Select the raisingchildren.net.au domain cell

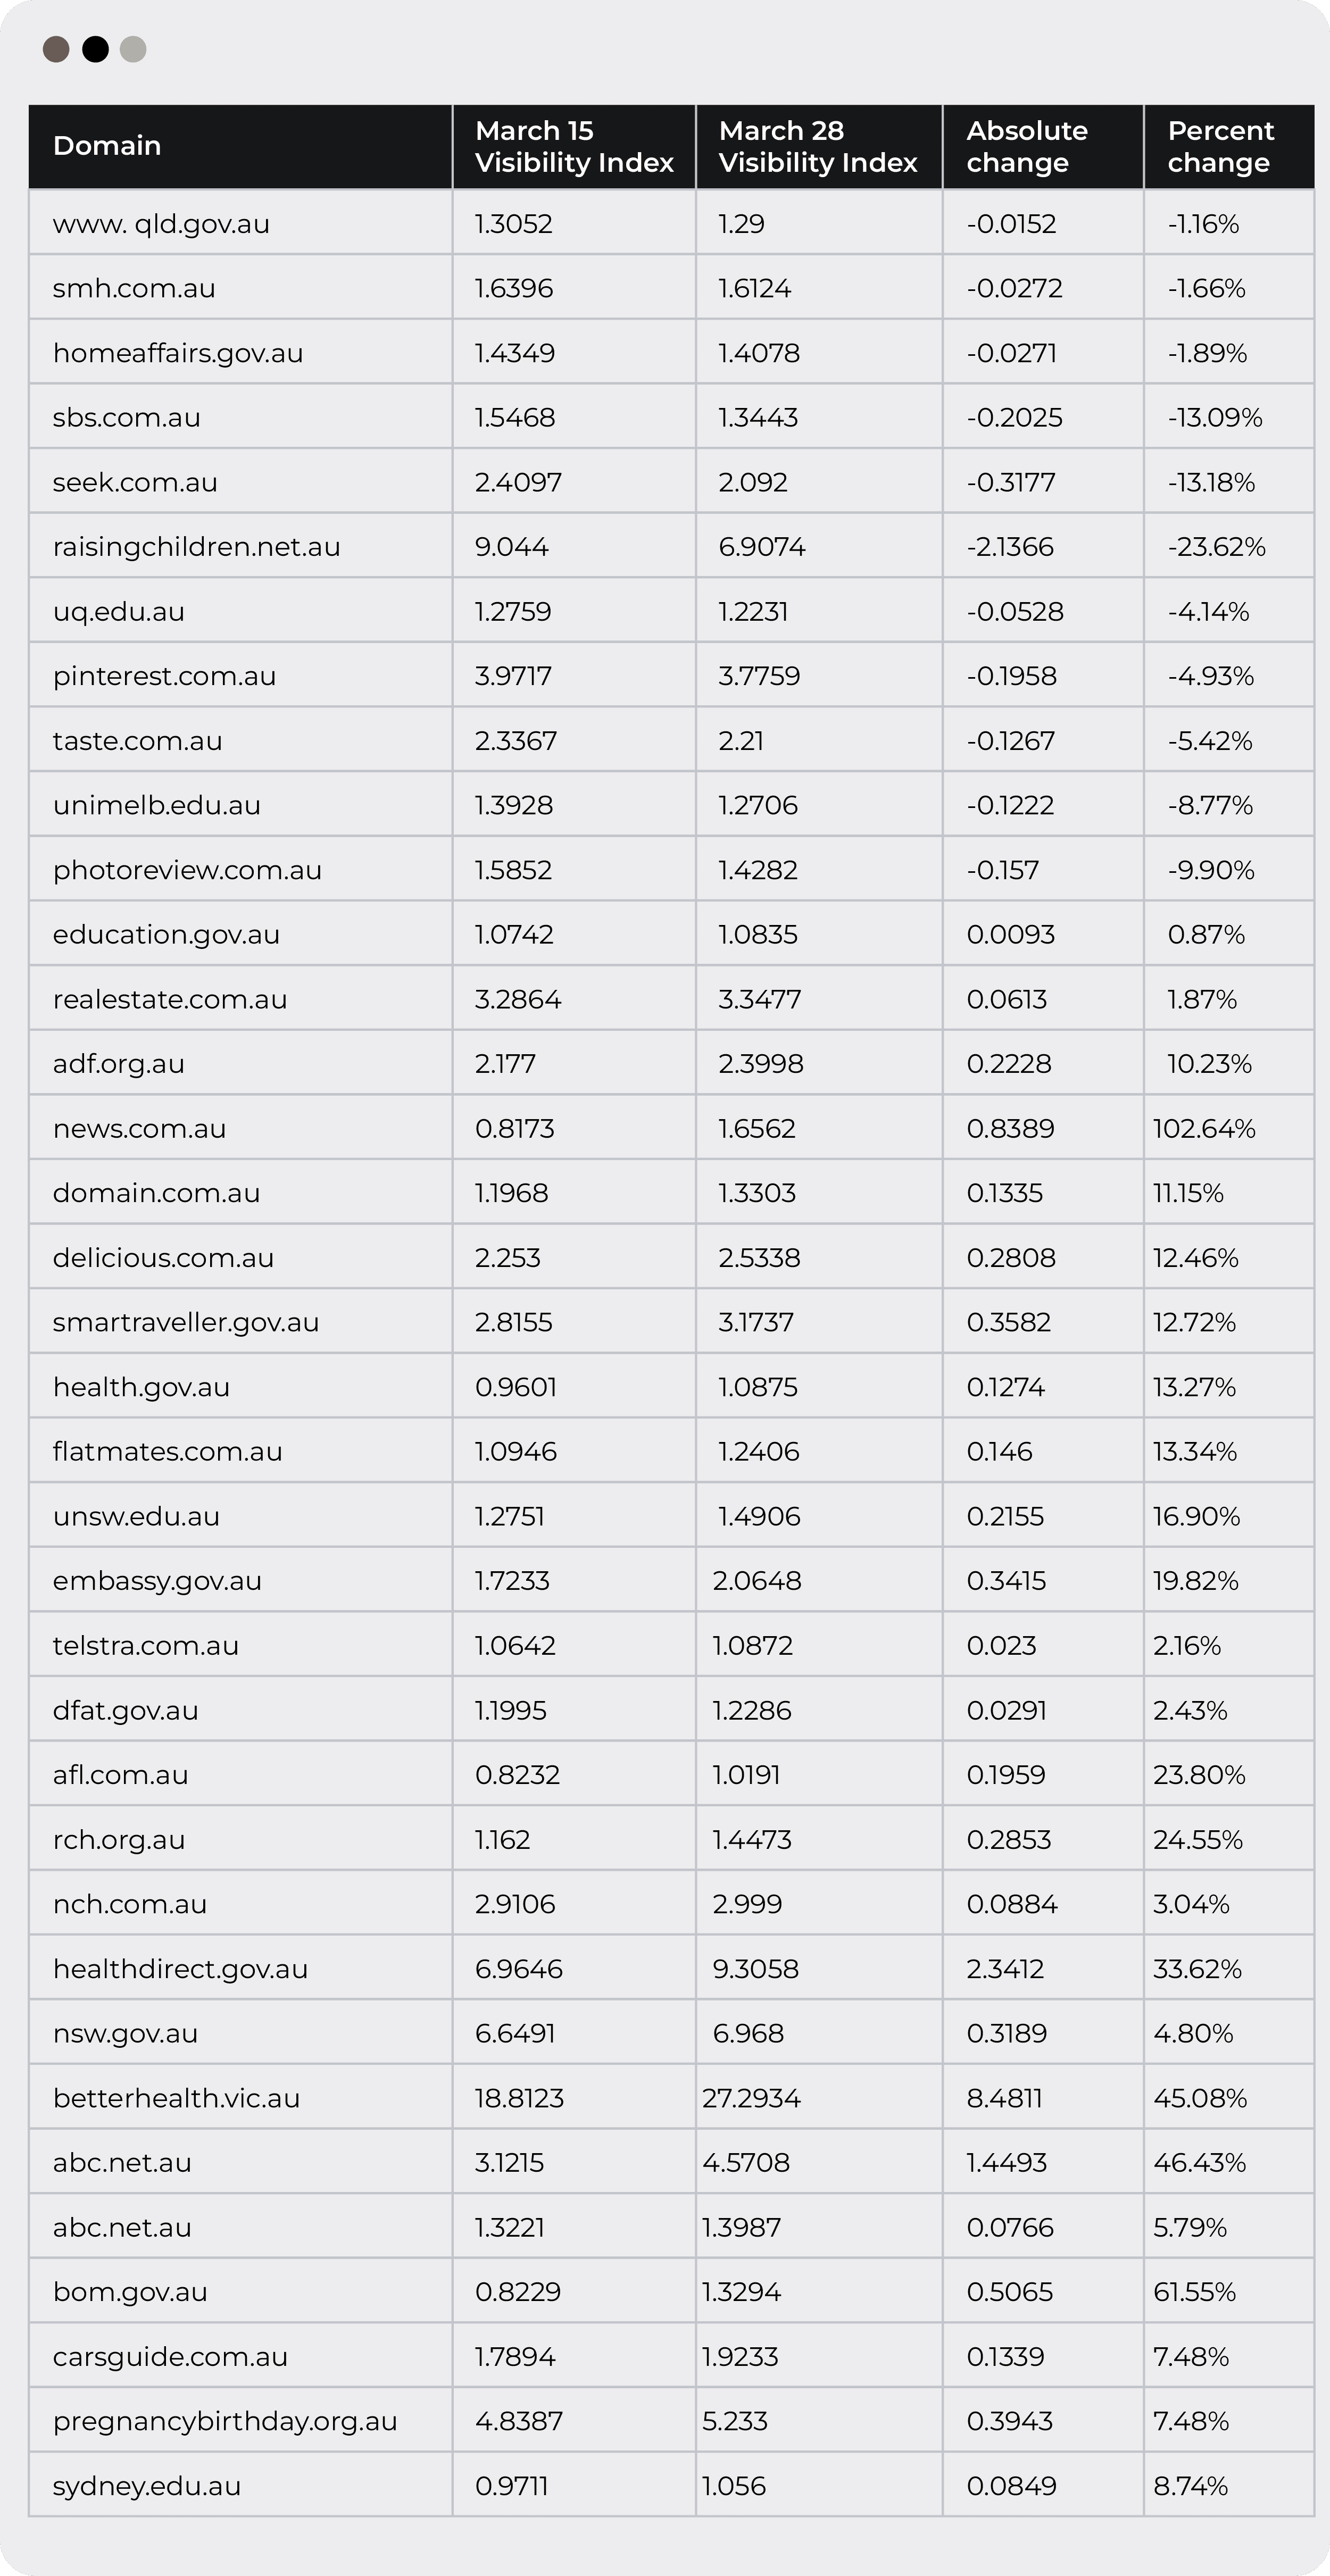tap(196, 547)
